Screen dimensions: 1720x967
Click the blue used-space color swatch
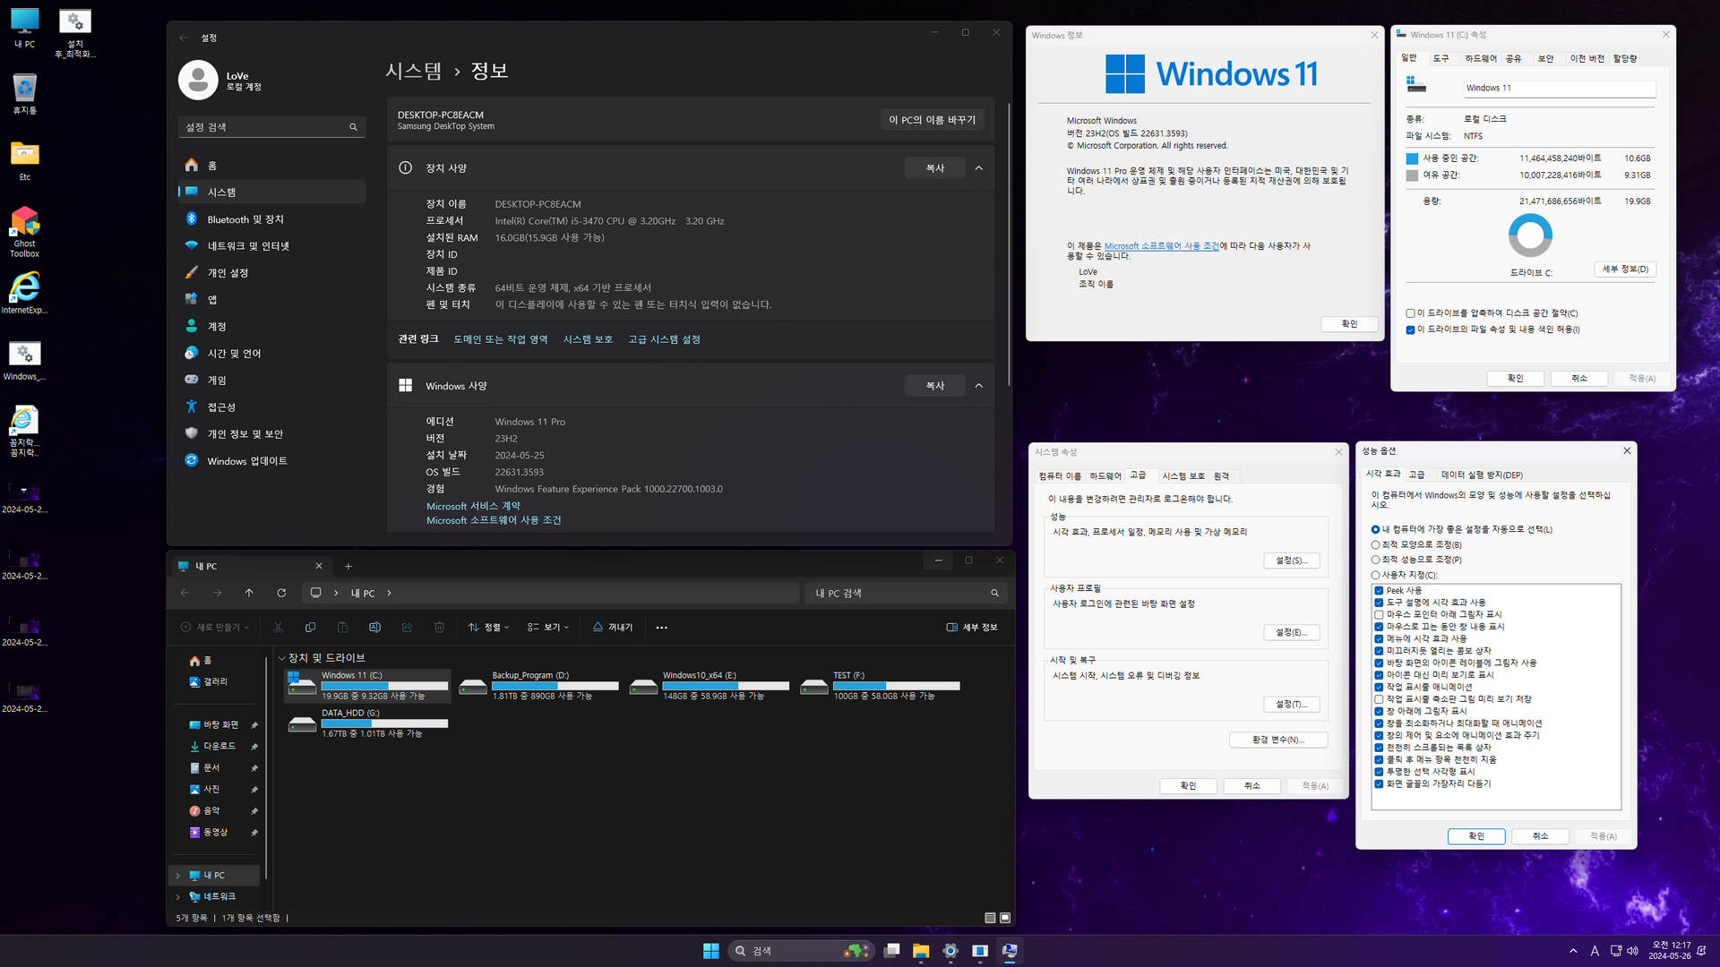click(x=1412, y=158)
